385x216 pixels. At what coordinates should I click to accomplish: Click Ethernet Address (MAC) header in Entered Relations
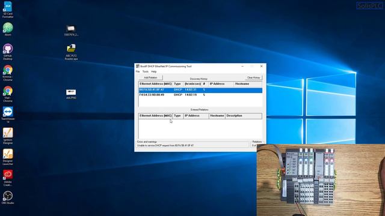[x=155, y=116]
